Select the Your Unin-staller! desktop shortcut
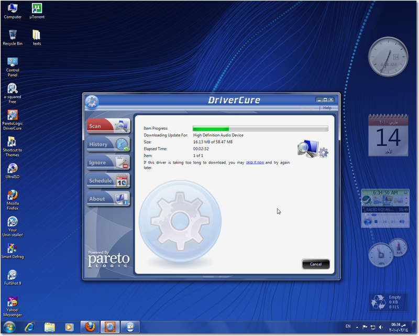This screenshot has width=419, height=336. click(13, 227)
